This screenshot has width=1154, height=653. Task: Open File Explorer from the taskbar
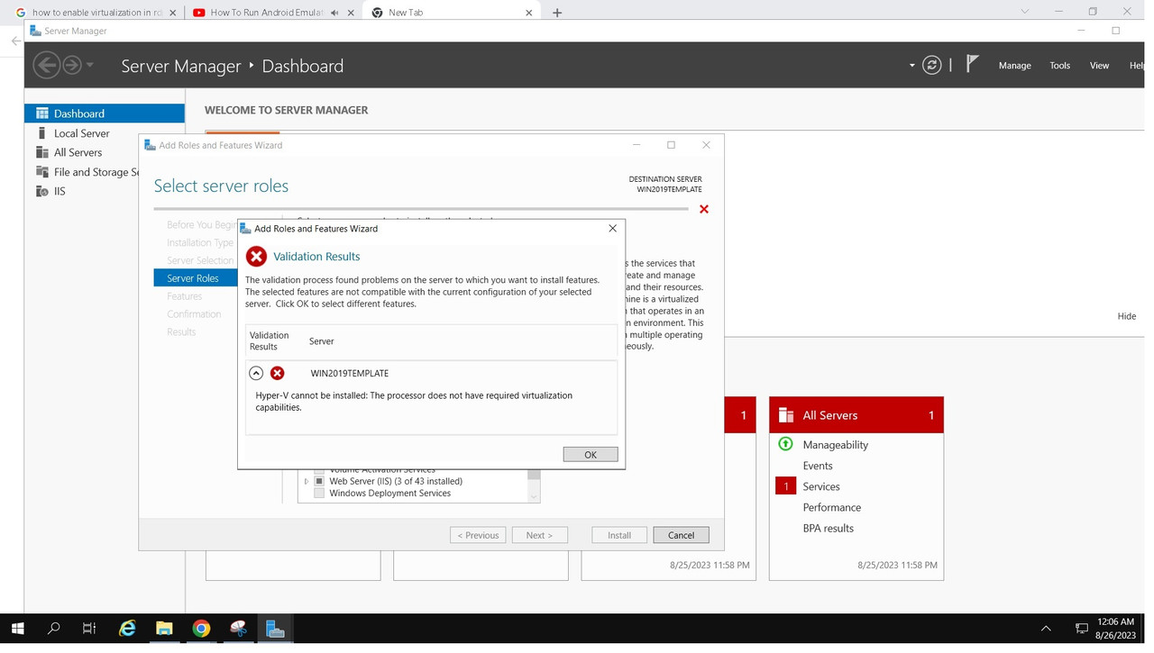(164, 629)
